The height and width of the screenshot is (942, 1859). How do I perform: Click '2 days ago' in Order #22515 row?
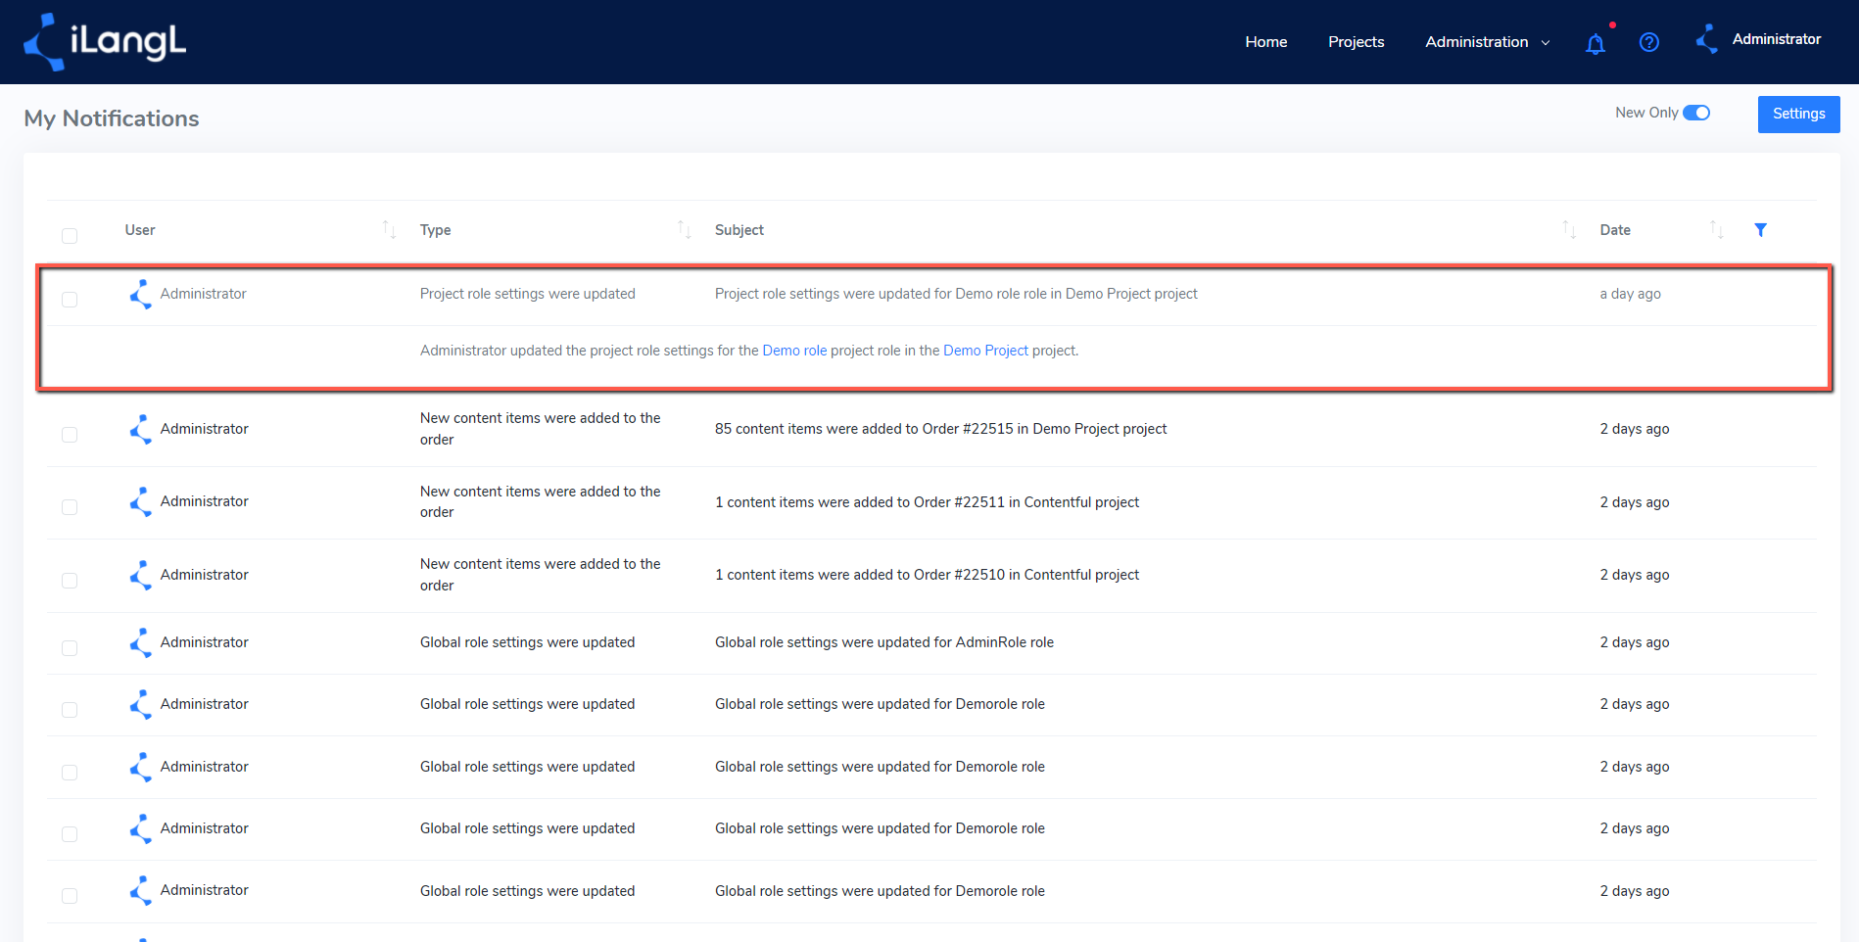click(1635, 429)
